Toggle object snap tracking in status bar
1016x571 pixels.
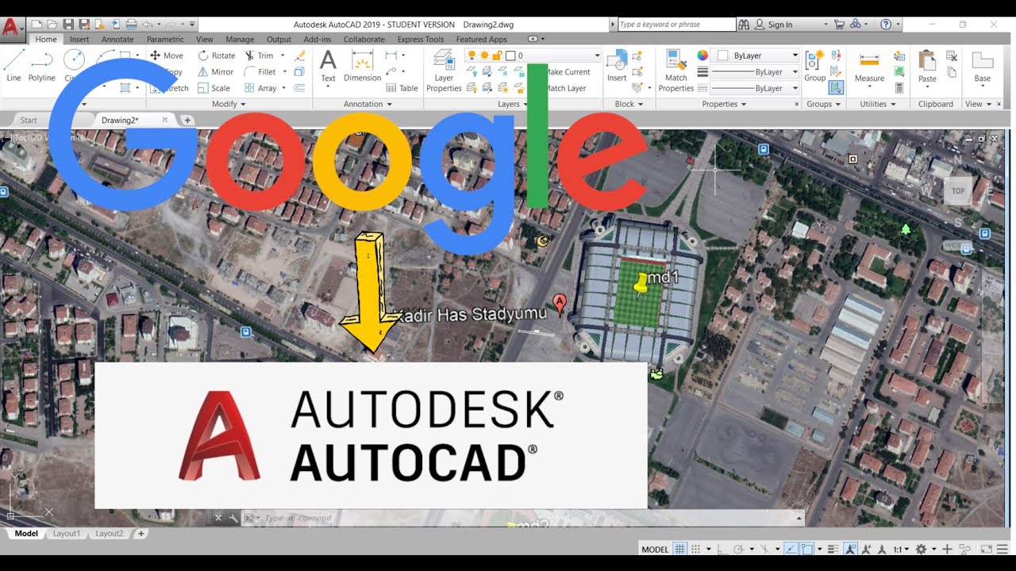tap(791, 549)
